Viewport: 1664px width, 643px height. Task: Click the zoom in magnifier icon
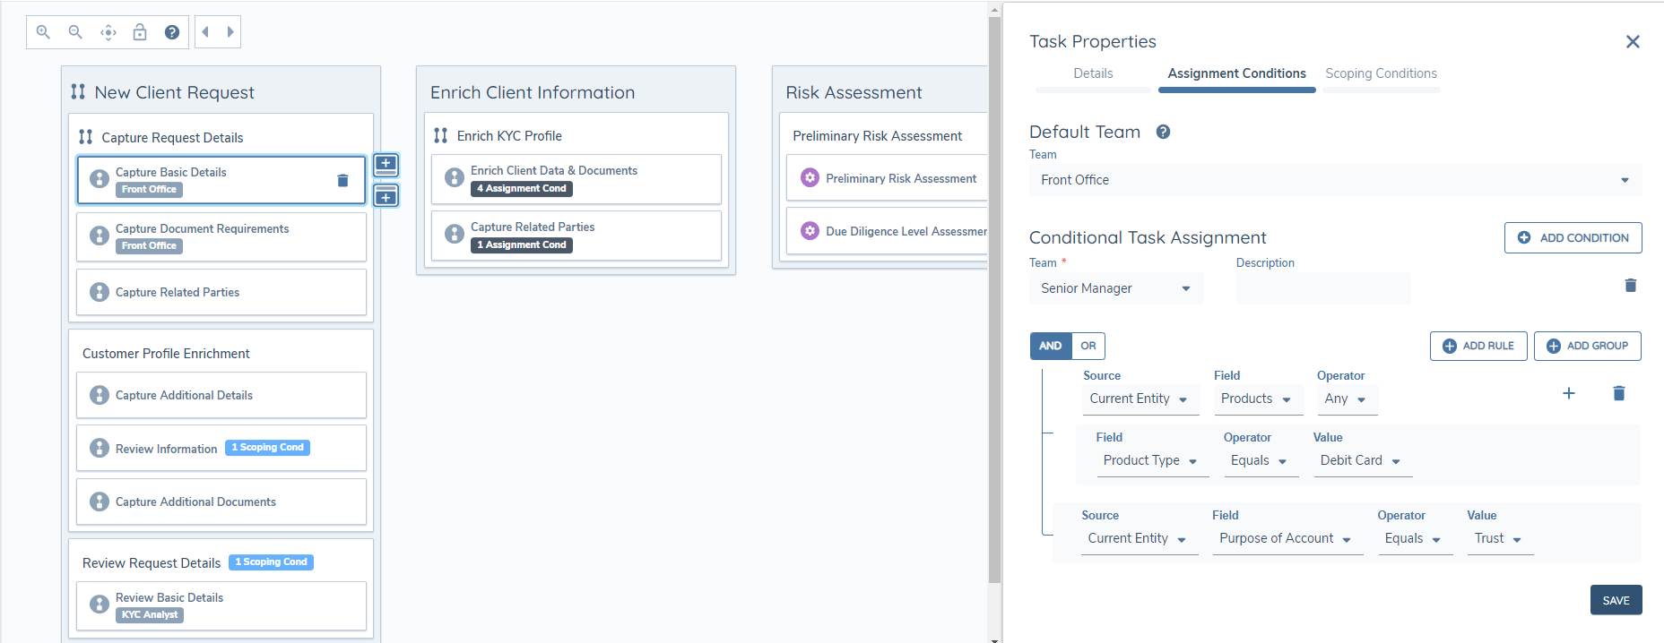click(x=43, y=32)
